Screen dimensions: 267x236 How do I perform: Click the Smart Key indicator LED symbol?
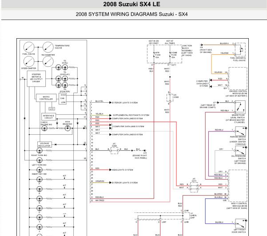pos(40,170)
